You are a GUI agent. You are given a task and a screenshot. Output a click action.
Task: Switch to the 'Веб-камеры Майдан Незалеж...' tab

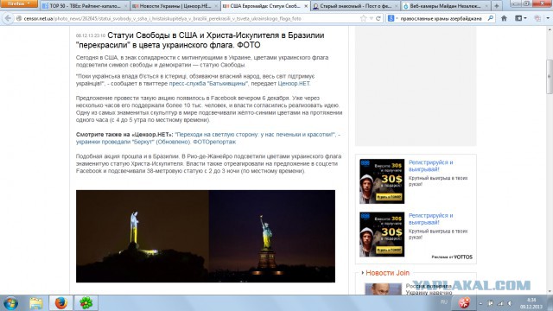click(x=446, y=6)
